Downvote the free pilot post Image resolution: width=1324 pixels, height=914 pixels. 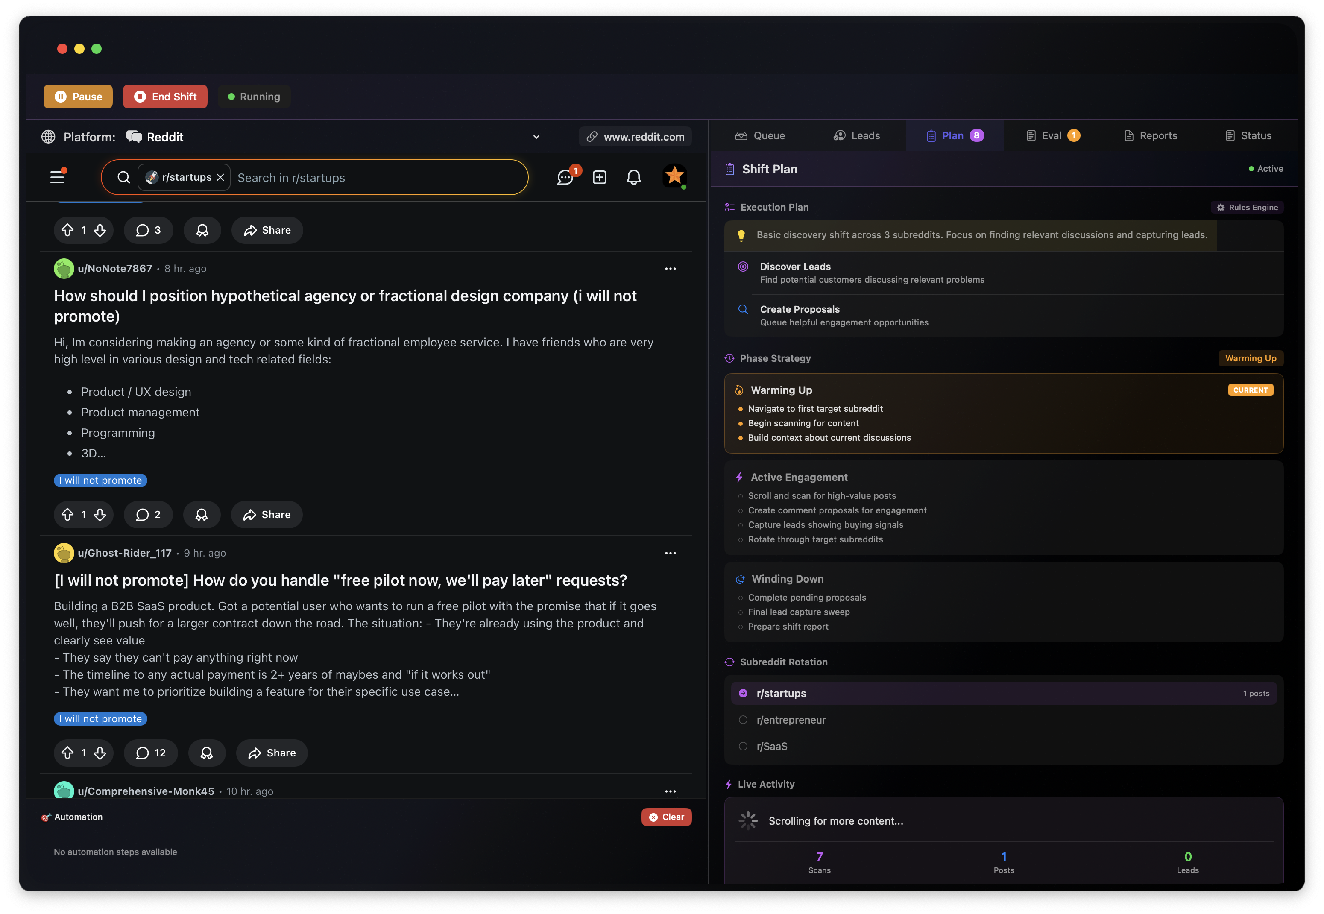[101, 753]
